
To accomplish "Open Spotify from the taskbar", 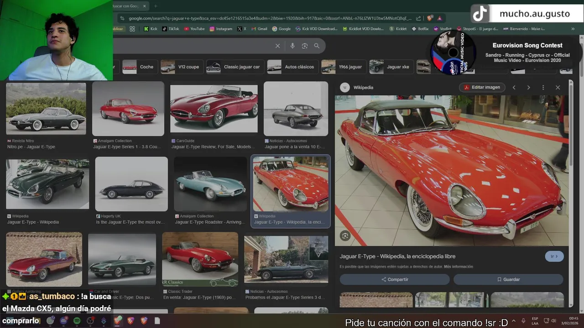I will tap(77, 321).
